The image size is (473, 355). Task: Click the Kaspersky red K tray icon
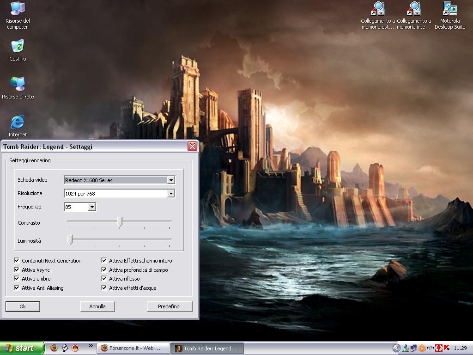(446, 349)
